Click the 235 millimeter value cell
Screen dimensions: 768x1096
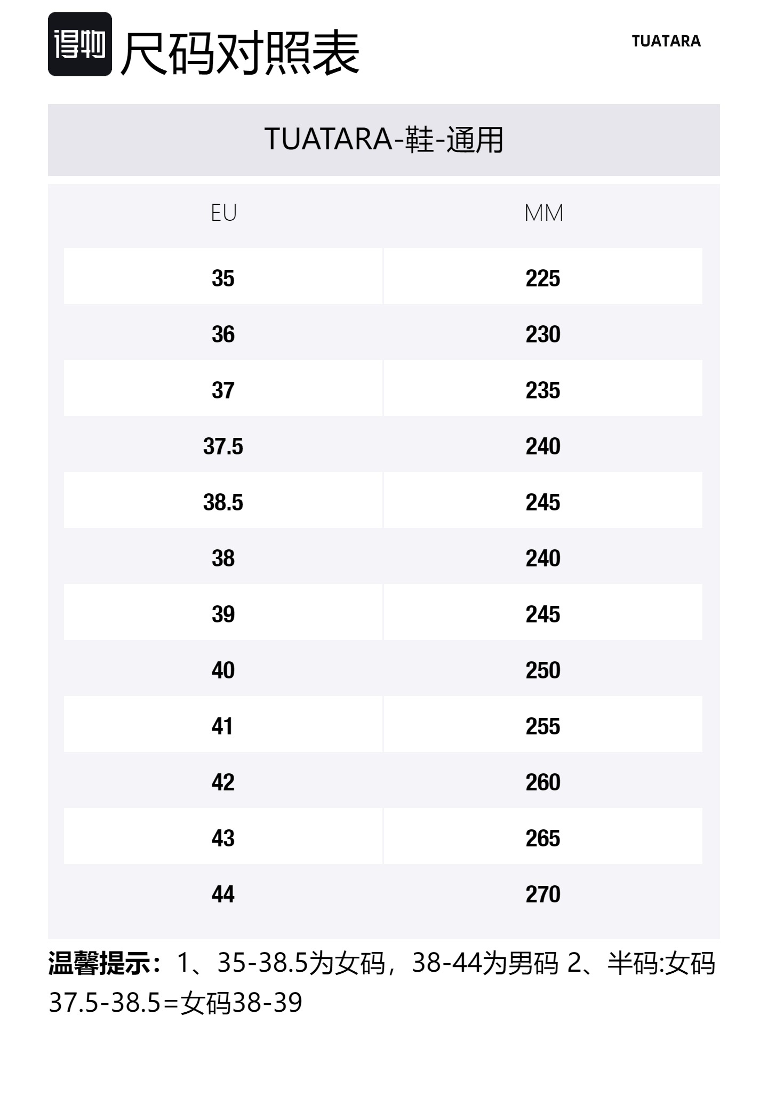542,390
